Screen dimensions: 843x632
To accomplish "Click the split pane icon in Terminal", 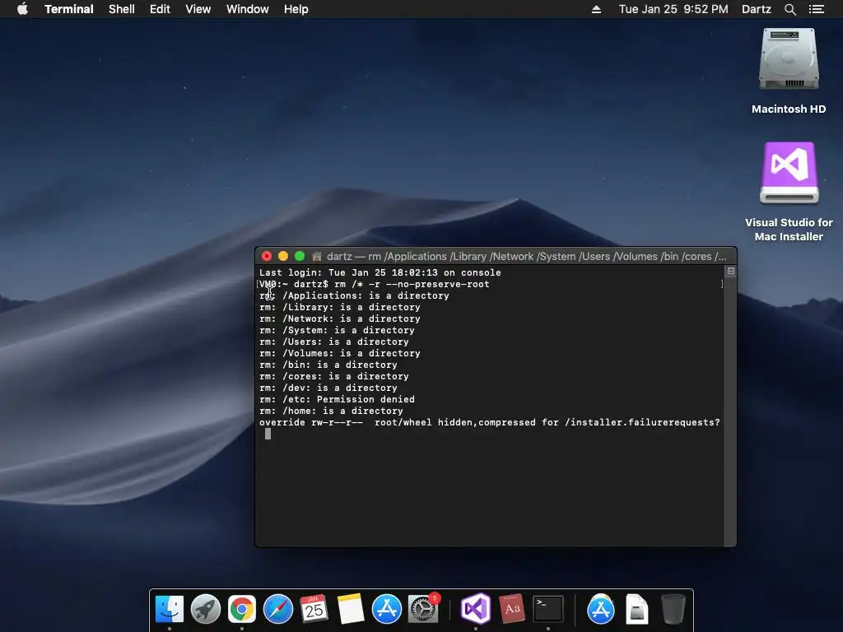I will 731,272.
